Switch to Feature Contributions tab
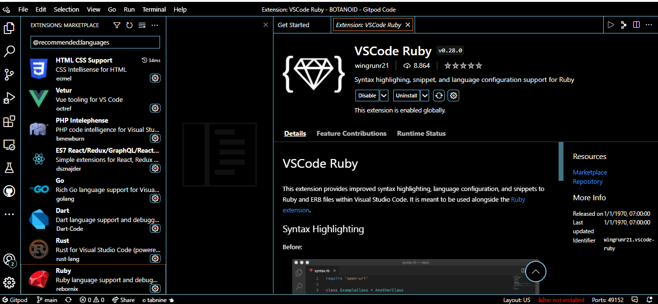 tap(352, 133)
